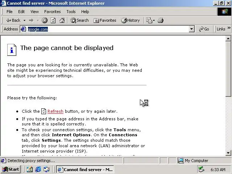Image resolution: width=232 pixels, height=174 pixels.
Task: Click the info document icon on error page
Action: (x=12, y=50)
